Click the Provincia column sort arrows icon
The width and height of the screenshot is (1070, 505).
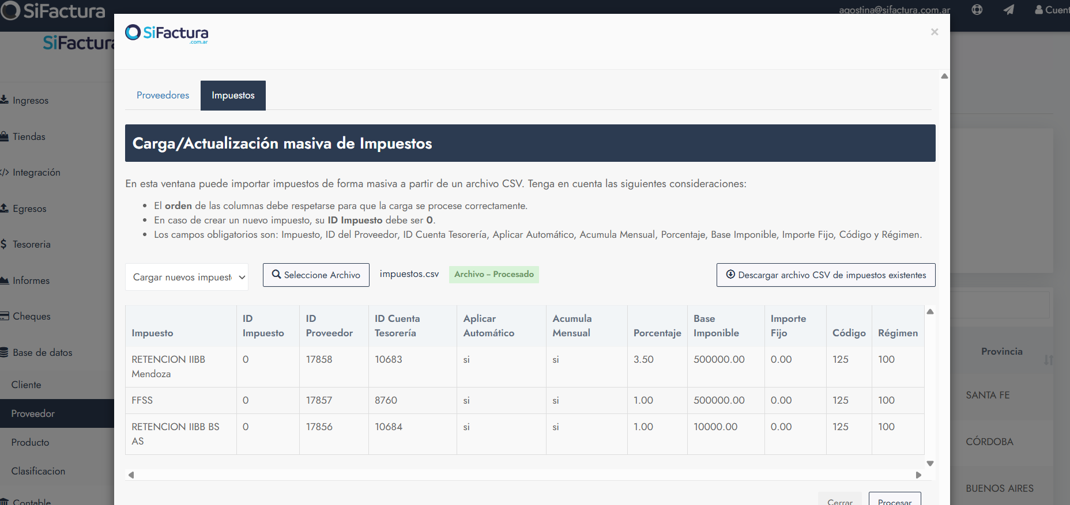pyautogui.click(x=1048, y=360)
